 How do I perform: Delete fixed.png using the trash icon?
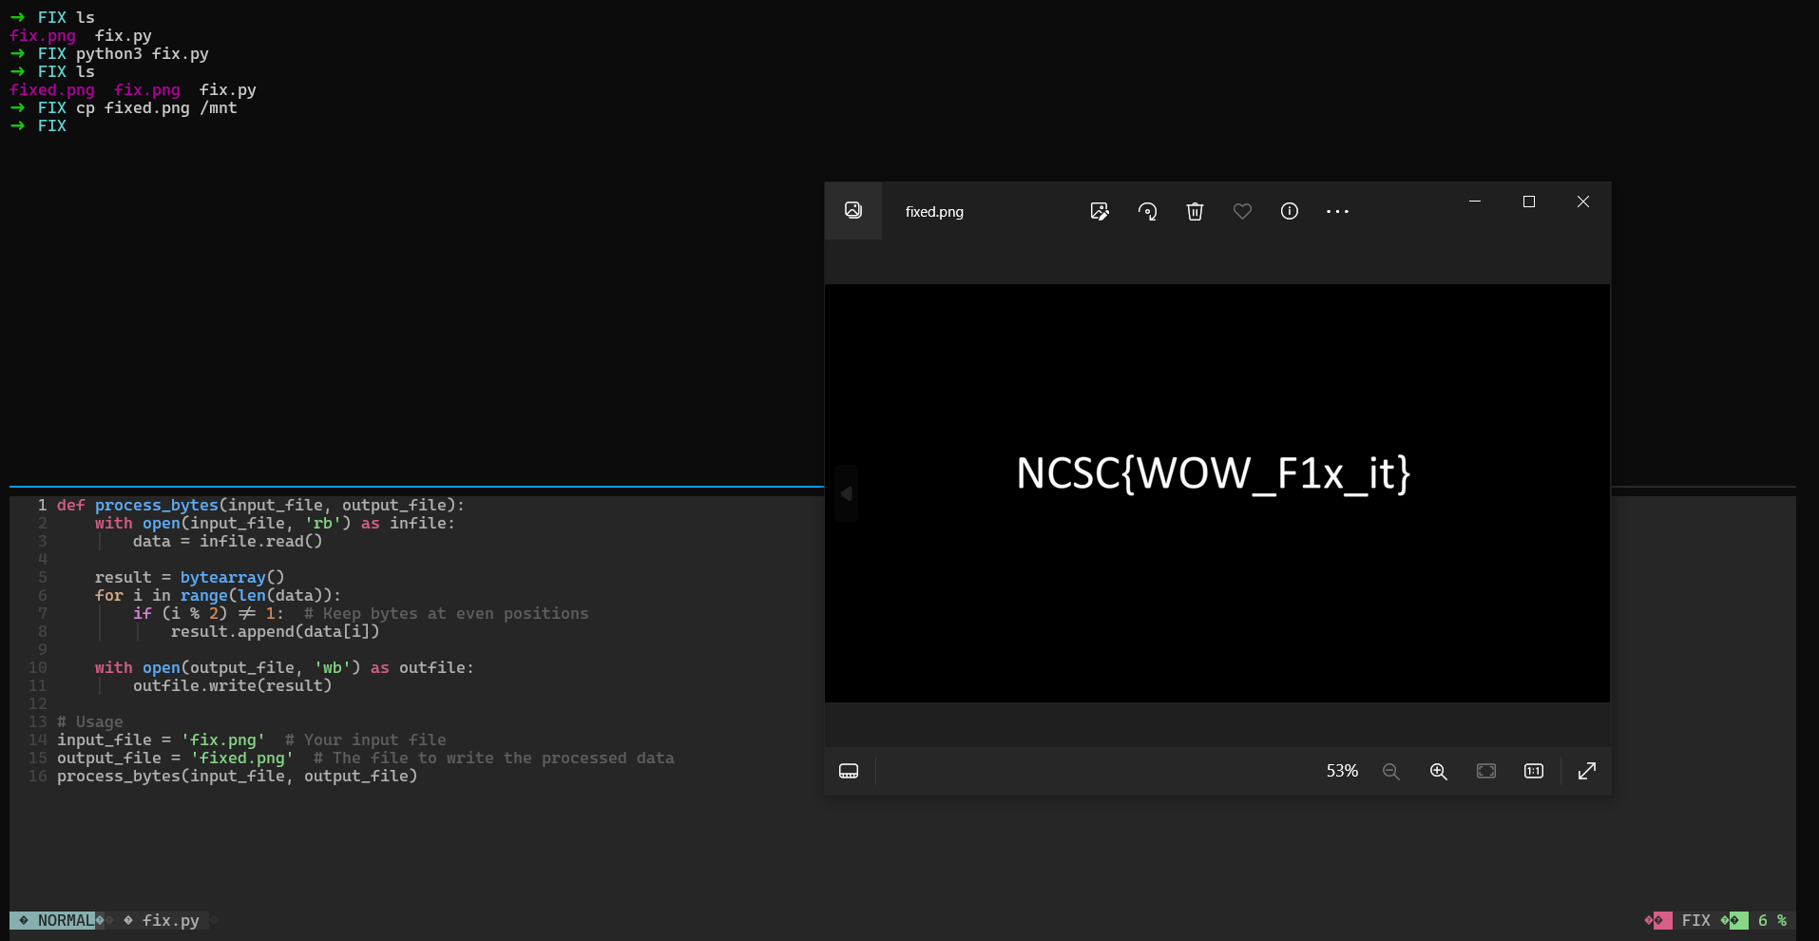[1195, 211]
